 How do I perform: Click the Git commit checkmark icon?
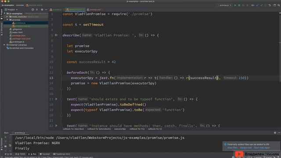coord(262,5)
